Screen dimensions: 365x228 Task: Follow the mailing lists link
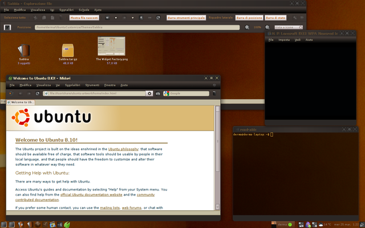click(109, 207)
